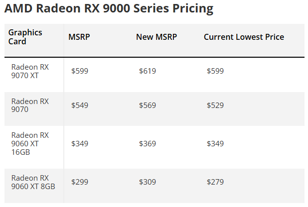Click the MSRP column header

(x=79, y=37)
